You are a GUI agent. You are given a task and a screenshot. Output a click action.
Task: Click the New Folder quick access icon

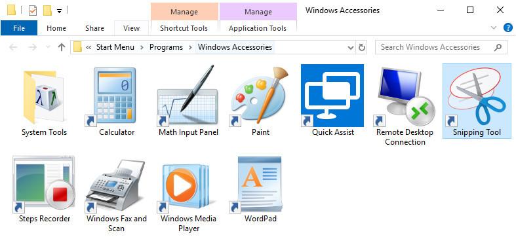pos(48,10)
